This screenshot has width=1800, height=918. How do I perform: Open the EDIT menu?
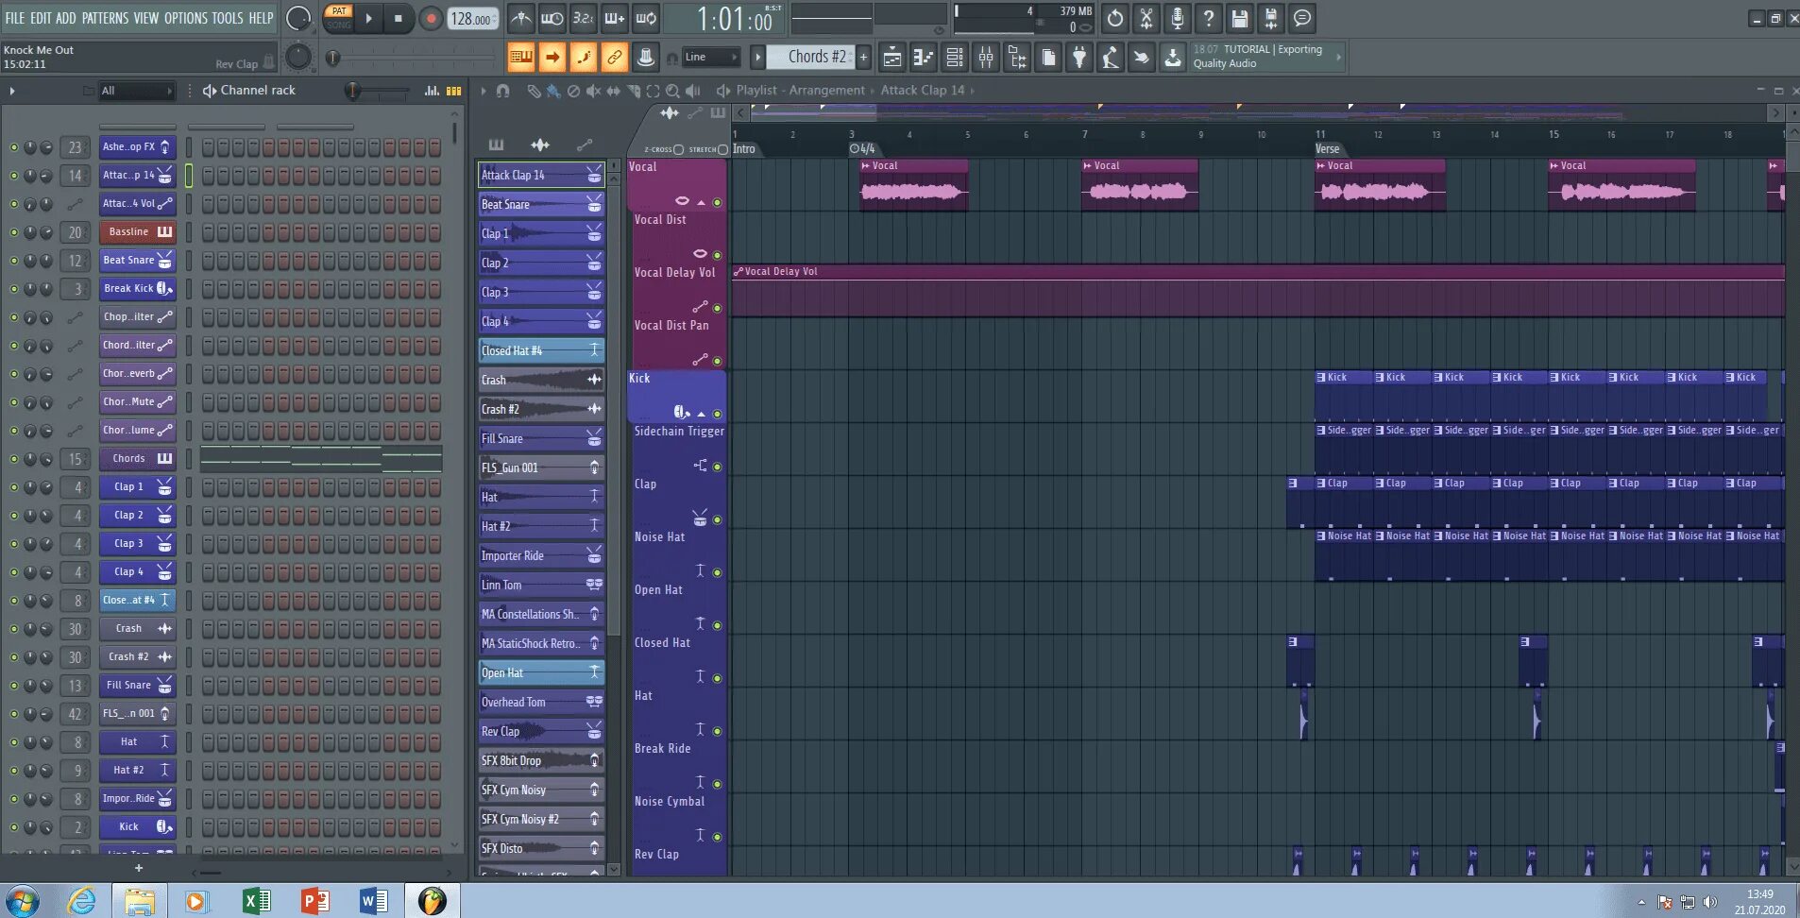[41, 18]
